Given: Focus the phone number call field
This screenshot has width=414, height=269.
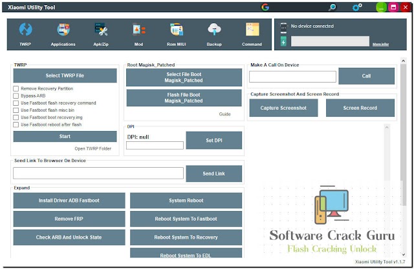Looking at the screenshot, I should (x=292, y=77).
